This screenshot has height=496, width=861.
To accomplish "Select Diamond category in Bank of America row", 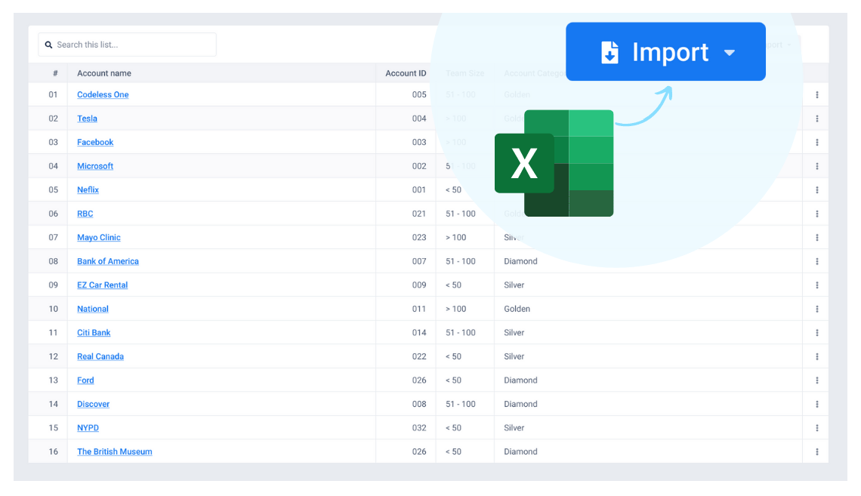I will (520, 261).
